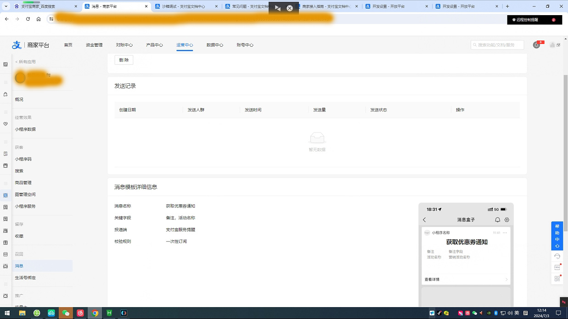Click the headset support icon below 帮助中心

tap(557, 256)
